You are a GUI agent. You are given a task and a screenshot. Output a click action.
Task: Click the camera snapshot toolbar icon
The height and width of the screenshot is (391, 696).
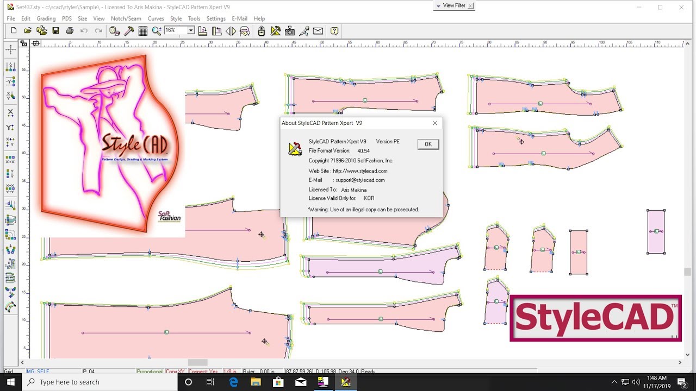[290, 31]
